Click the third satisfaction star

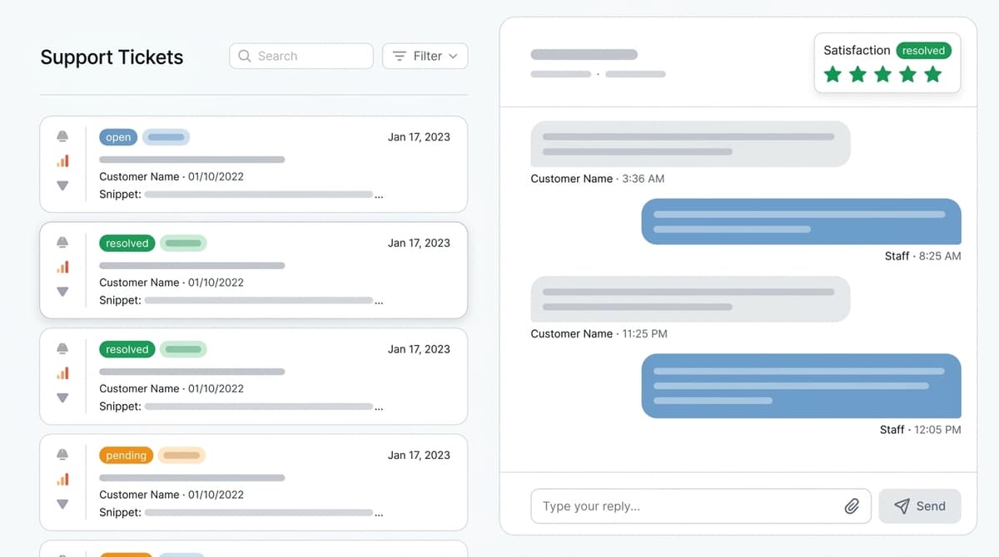[x=882, y=75]
